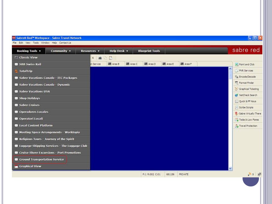The width and height of the screenshot is (272, 204).
Task: Open the Format Finder icon
Action: pos(237,83)
